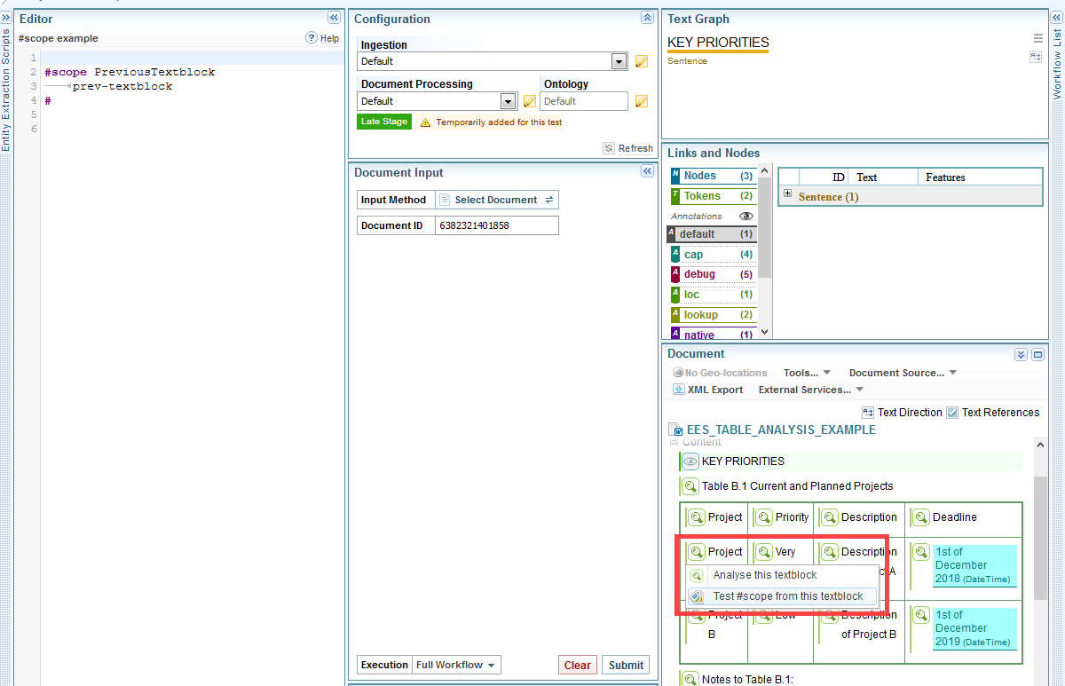Toggle the Text Direction option
Screen dimensions: 1065x686
click(x=868, y=413)
